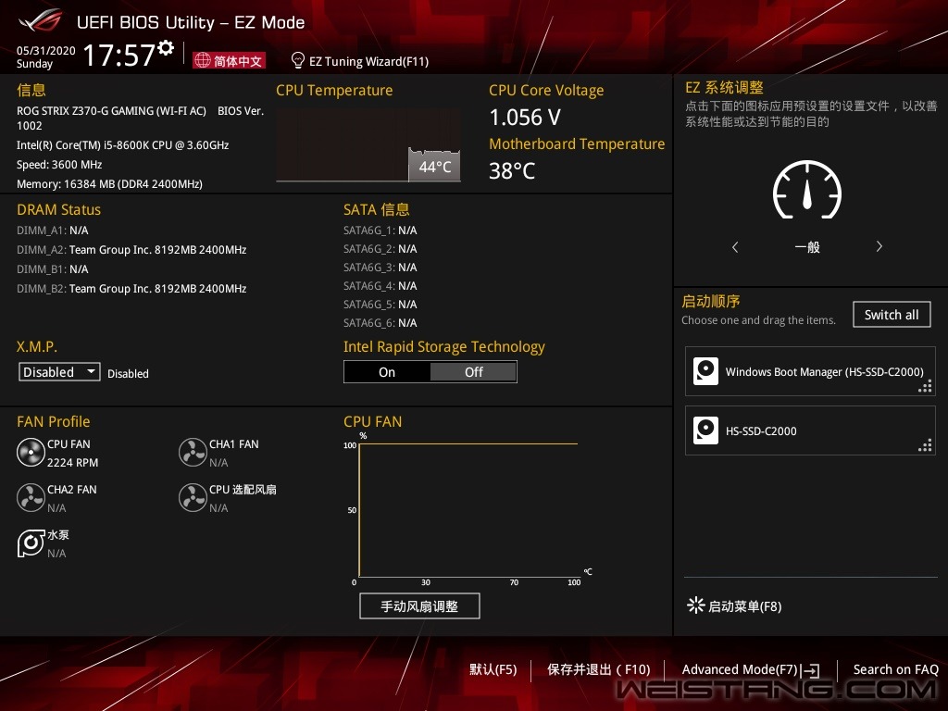Image resolution: width=948 pixels, height=711 pixels.
Task: Click the CPU optional fan icon
Action: pyautogui.click(x=193, y=498)
